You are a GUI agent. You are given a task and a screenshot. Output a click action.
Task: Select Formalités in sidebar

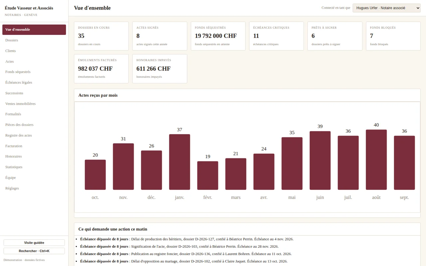(34, 114)
